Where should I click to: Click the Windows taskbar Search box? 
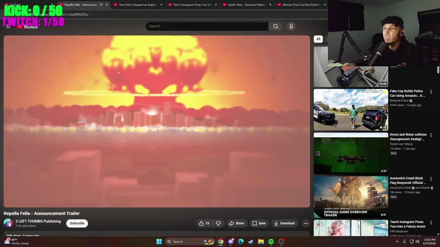tap(189, 242)
